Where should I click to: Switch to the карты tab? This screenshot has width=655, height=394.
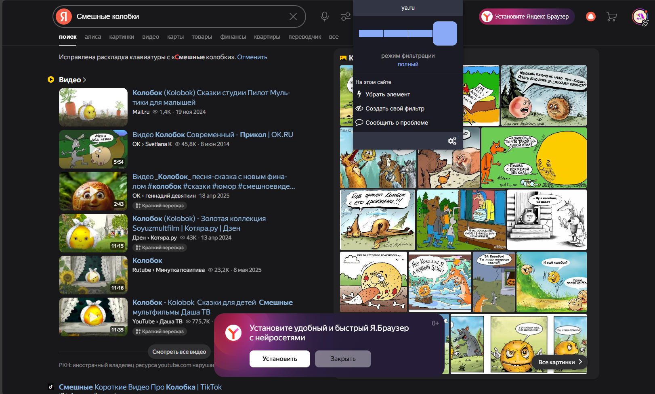[175, 37]
